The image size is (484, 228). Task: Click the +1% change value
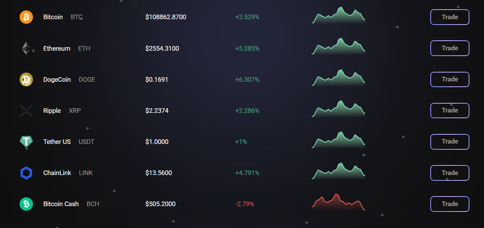click(x=241, y=142)
